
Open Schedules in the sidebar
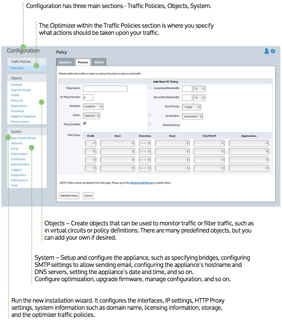tap(17, 111)
